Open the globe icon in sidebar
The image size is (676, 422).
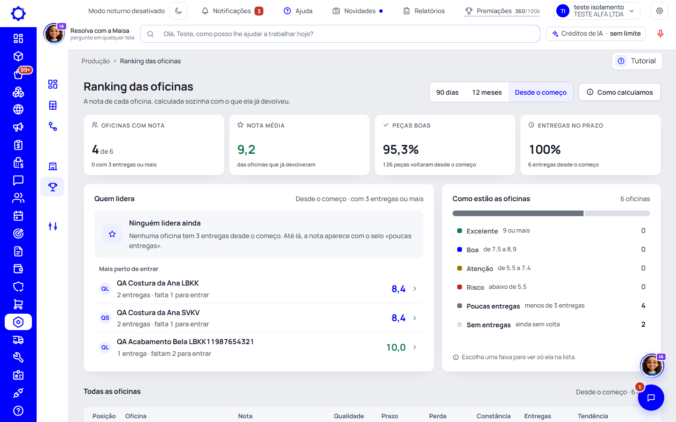pyautogui.click(x=18, y=109)
